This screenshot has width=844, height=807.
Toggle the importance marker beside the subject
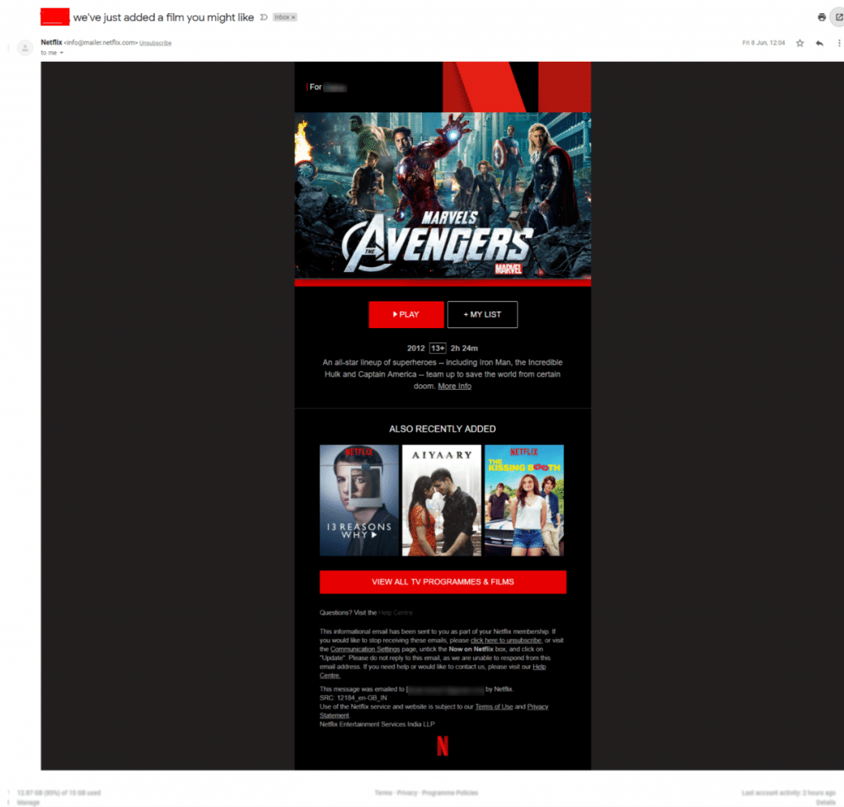(x=264, y=17)
